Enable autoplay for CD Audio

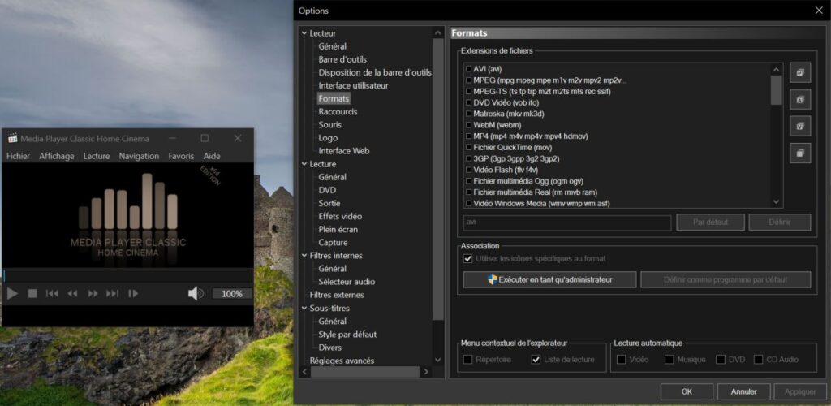[759, 360]
